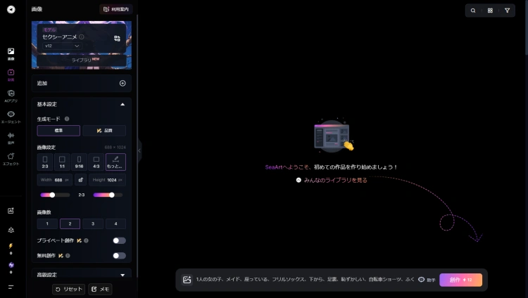The width and height of the screenshot is (528, 298).
Task: Open the 画像 sidebar section
Action: (11, 54)
